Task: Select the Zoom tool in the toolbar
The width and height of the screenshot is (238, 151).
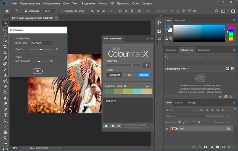Action: [x=6, y=138]
